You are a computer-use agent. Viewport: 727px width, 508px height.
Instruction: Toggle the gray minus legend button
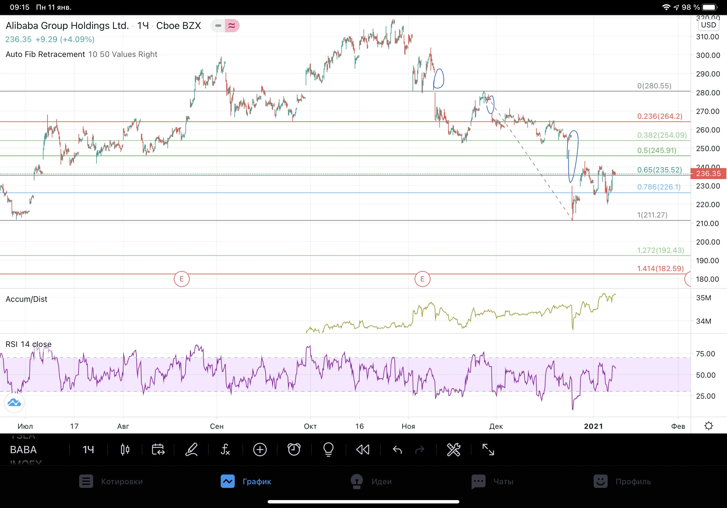pos(218,26)
